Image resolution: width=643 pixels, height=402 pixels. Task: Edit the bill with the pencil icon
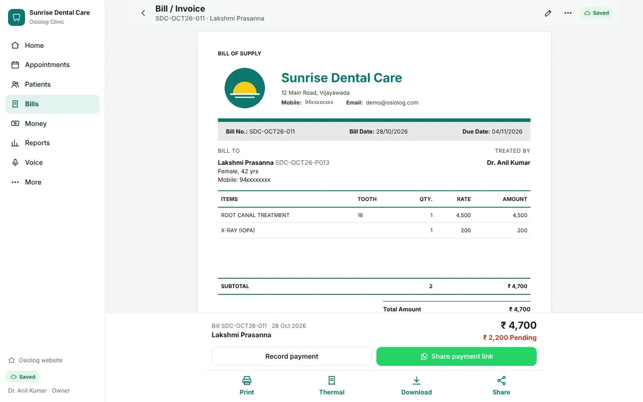pos(548,13)
